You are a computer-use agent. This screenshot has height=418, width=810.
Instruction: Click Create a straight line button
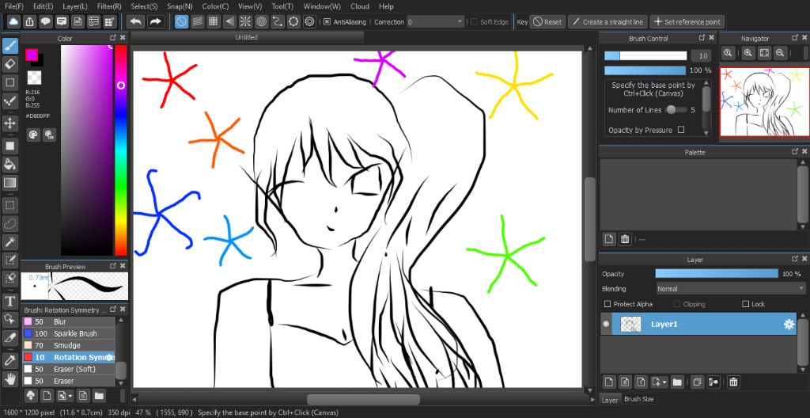[x=607, y=21]
